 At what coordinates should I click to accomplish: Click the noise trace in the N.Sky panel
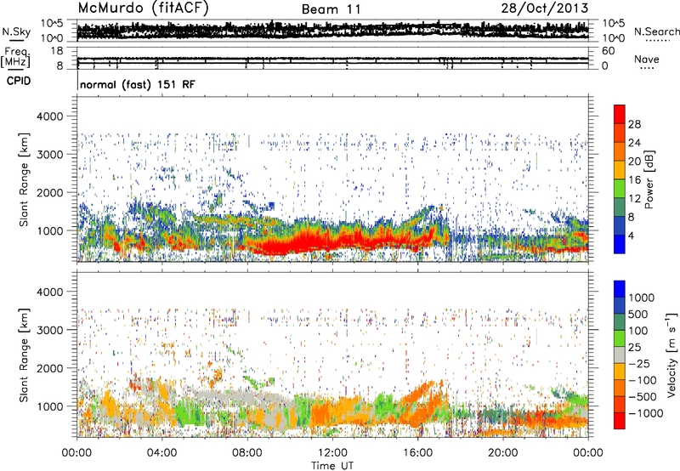[332, 31]
